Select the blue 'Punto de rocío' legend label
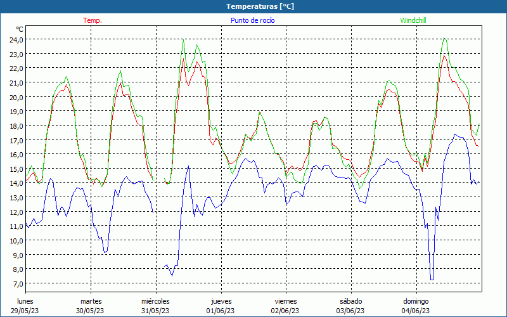Viewport: 507px width, 317px height. 252,20
